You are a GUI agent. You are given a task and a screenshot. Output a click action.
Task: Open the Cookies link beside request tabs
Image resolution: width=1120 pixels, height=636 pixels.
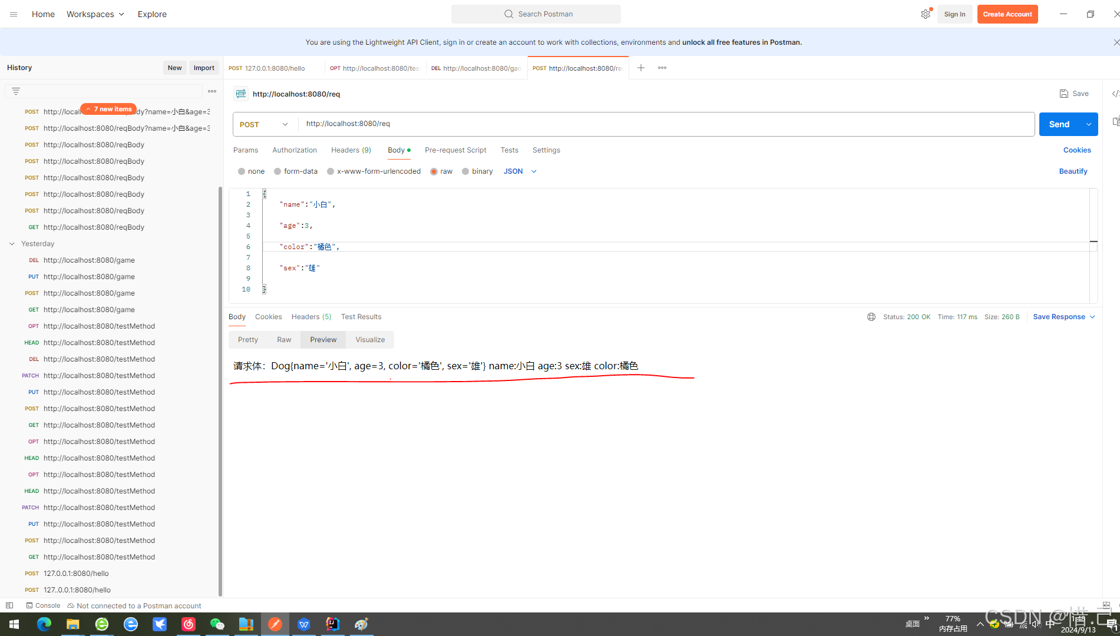coord(1077,150)
